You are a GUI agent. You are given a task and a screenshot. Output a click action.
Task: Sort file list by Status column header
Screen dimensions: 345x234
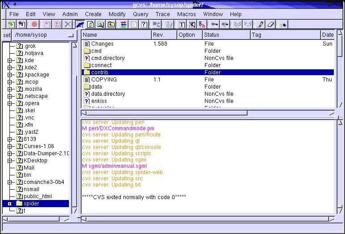226,35
